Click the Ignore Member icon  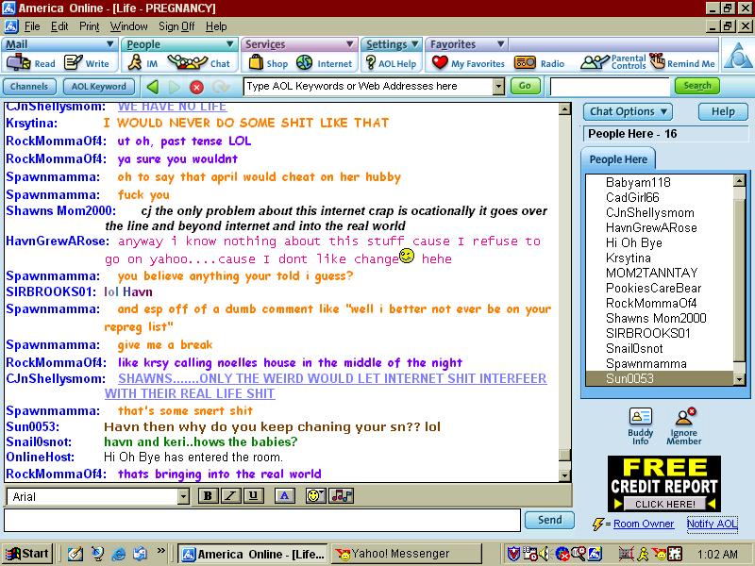point(683,426)
